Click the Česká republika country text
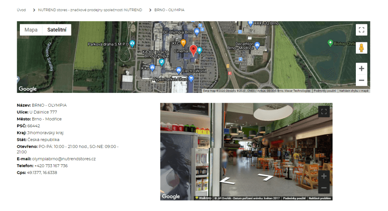Viewport: 388px width, 211px height. point(43,140)
